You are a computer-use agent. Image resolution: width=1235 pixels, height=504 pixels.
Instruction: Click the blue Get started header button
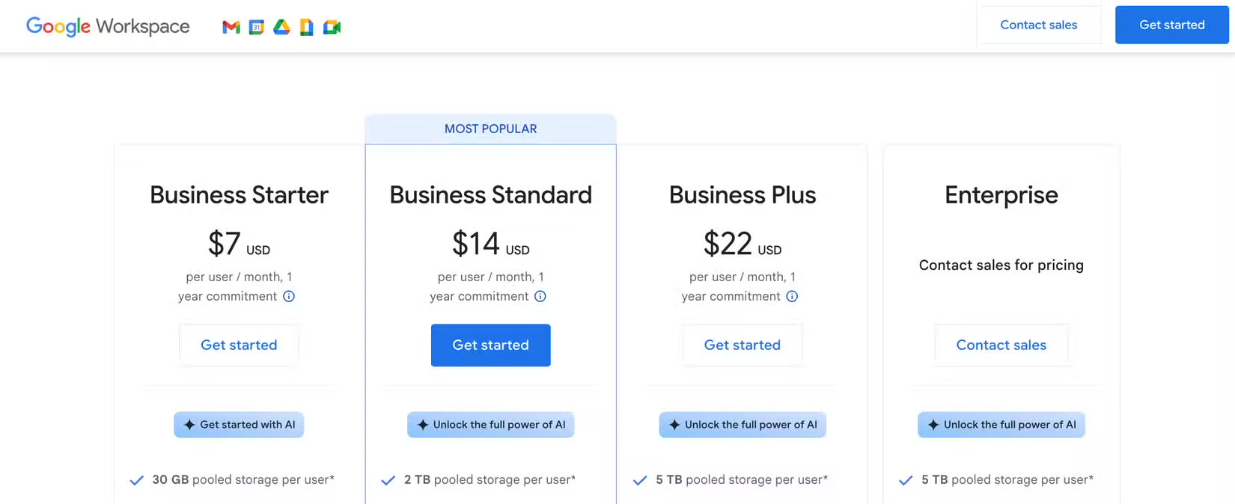[x=1171, y=25]
